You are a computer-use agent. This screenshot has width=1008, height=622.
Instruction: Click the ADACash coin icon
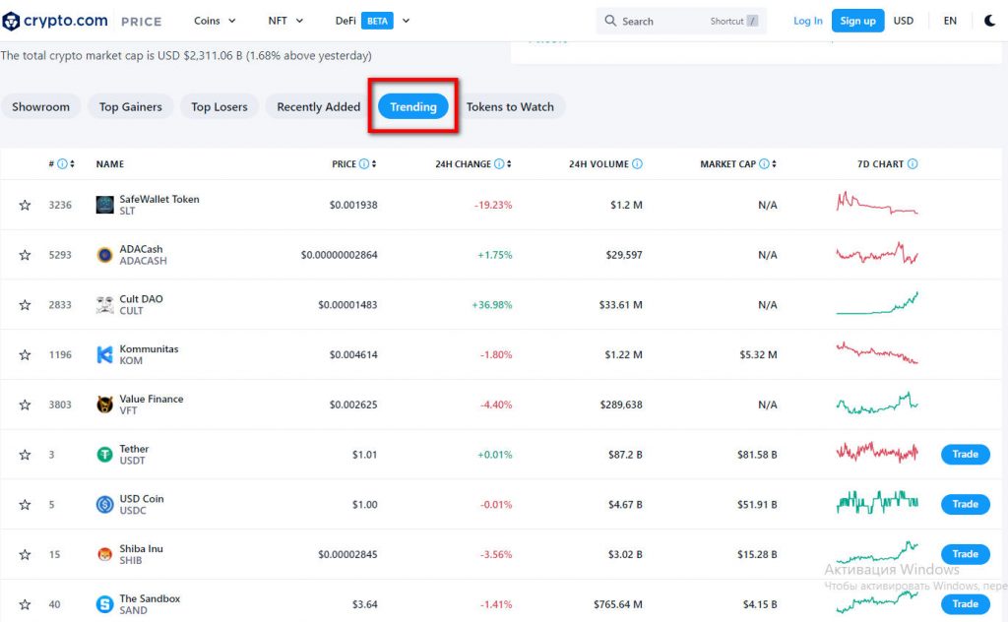click(x=104, y=255)
